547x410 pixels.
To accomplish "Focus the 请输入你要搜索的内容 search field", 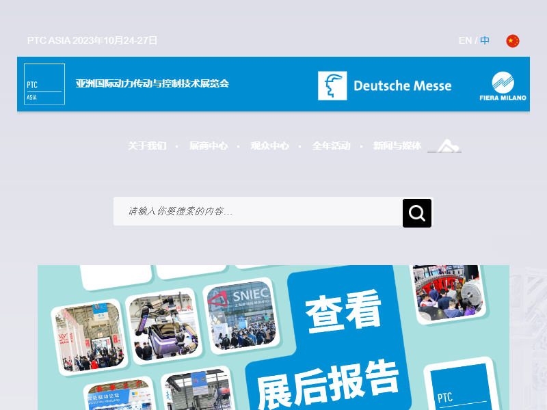I will coord(258,211).
